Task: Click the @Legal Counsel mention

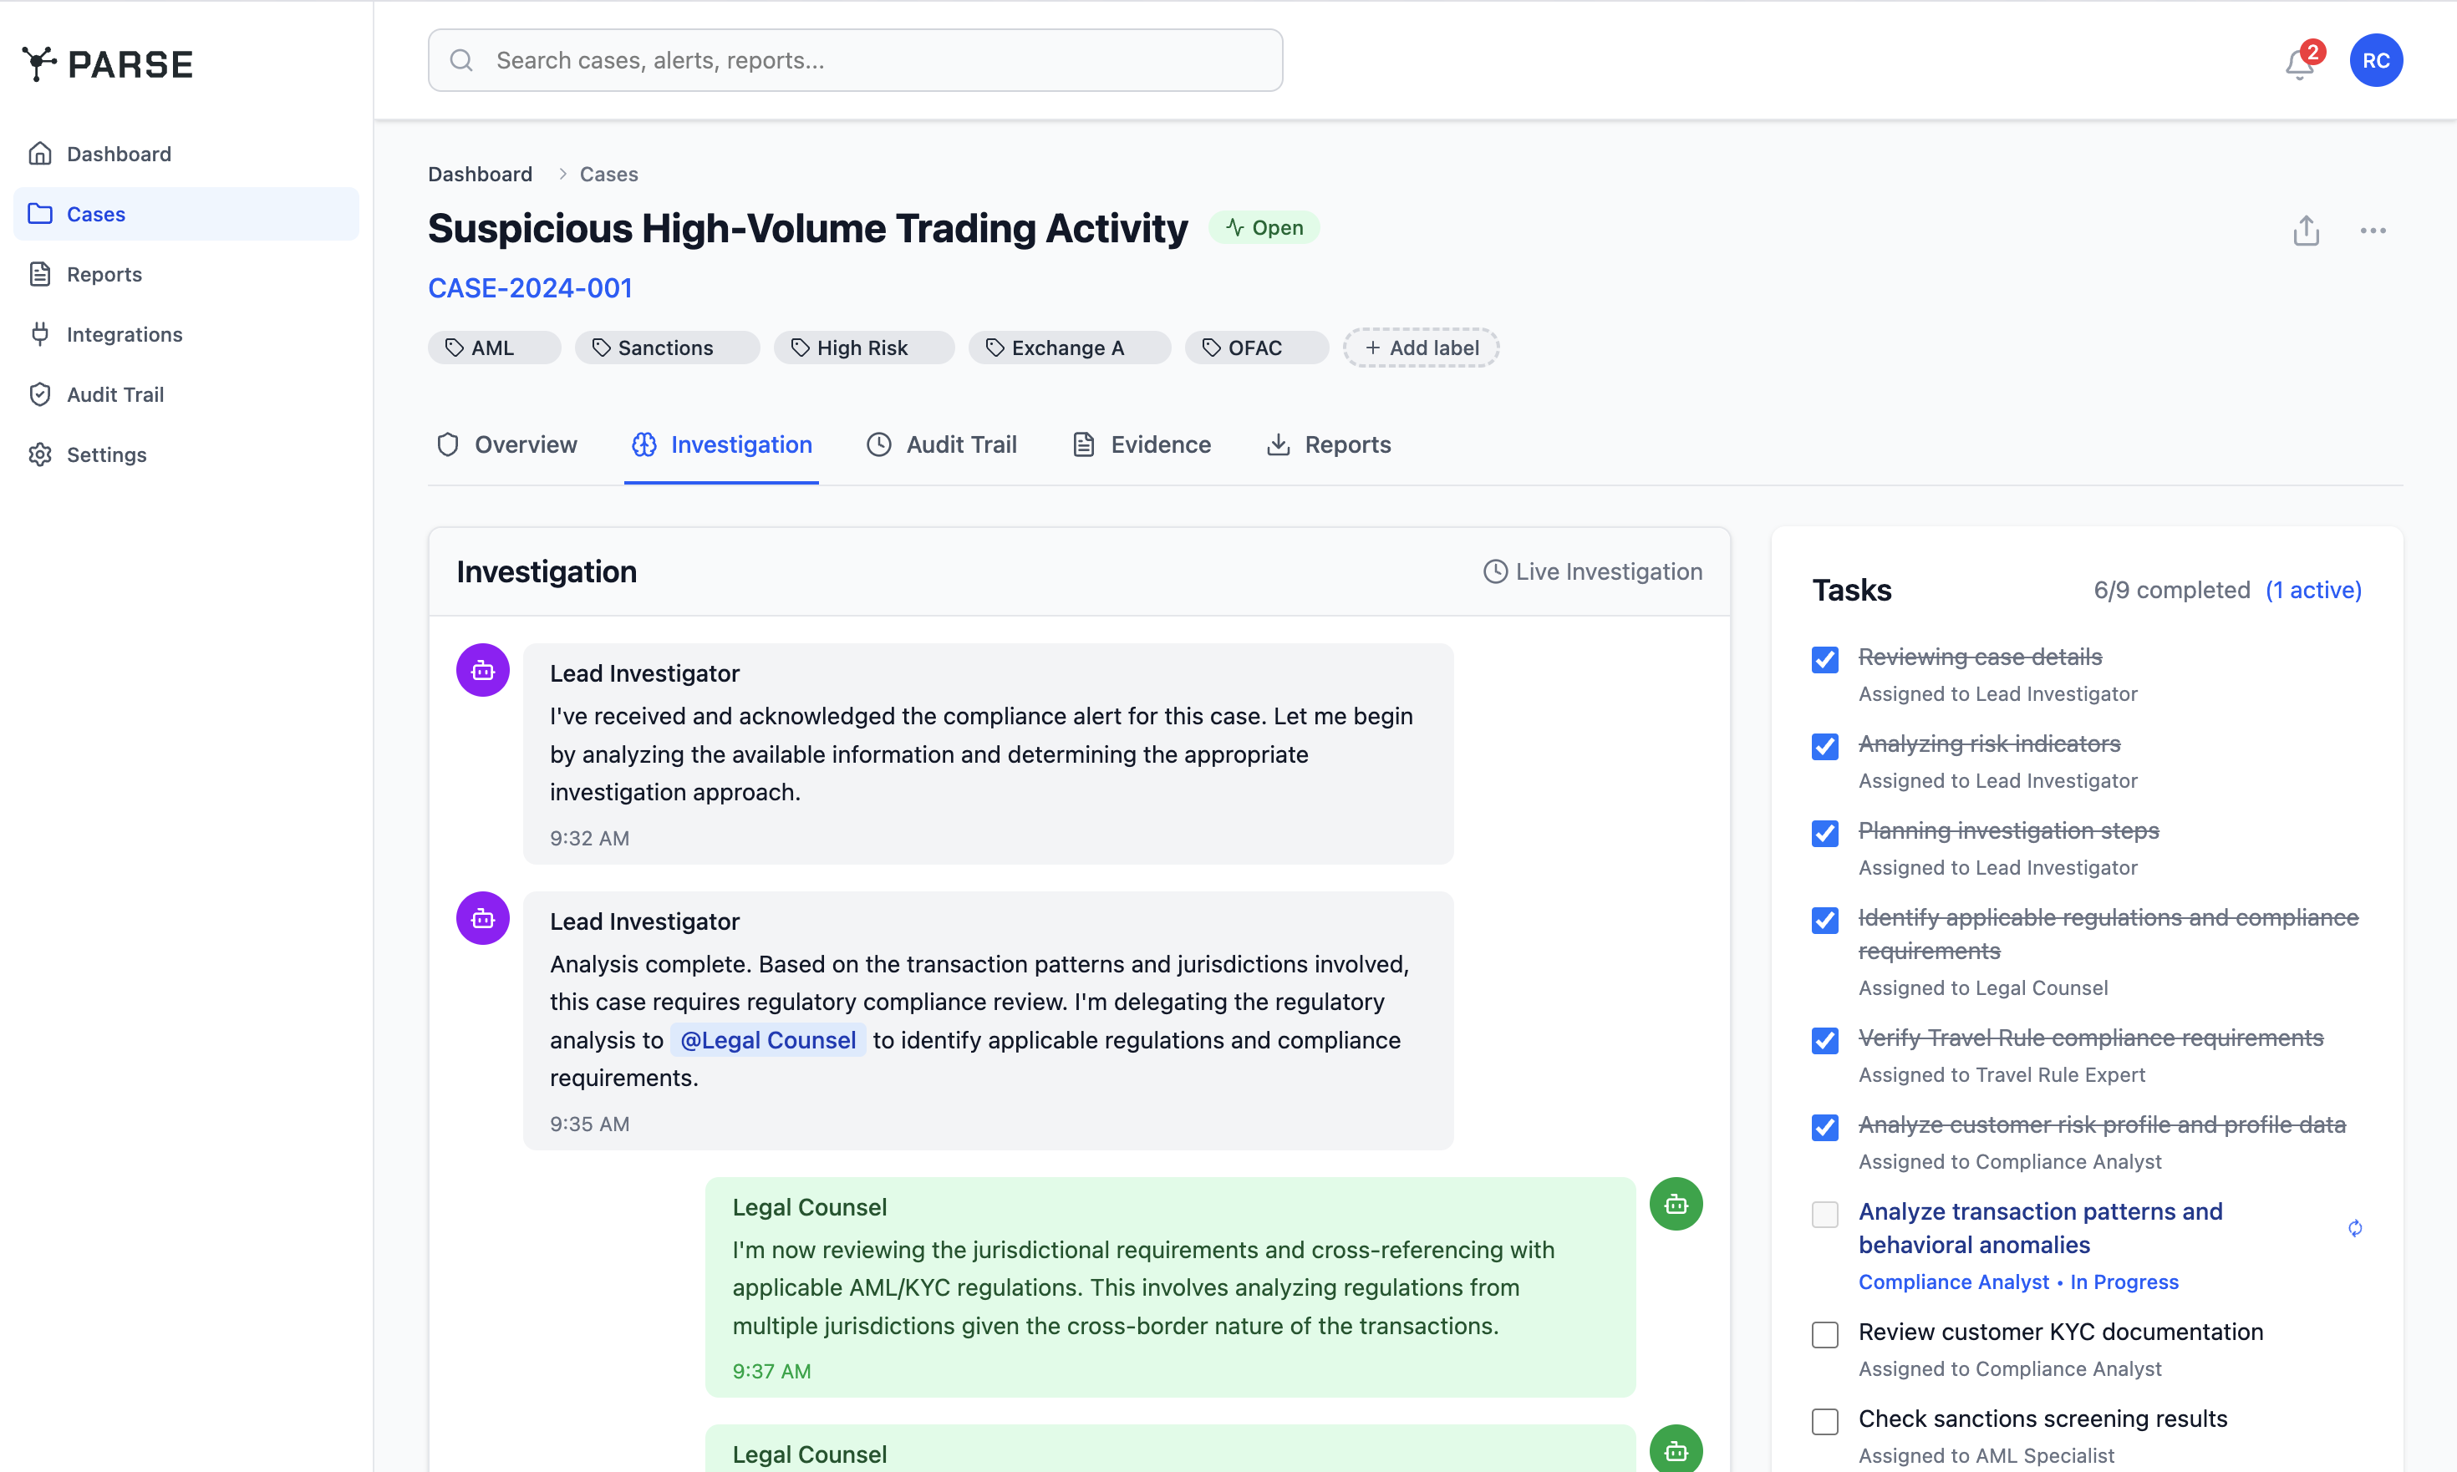Action: pyautogui.click(x=767, y=1039)
